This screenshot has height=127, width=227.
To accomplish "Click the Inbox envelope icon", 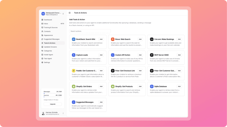I will pos(42,24).
